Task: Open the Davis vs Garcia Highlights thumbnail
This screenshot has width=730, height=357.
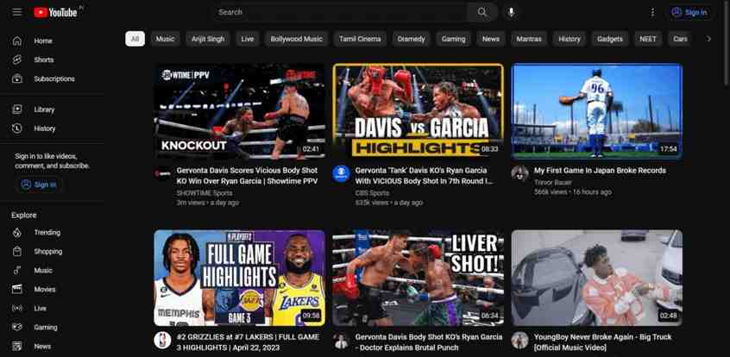Action: (418, 112)
